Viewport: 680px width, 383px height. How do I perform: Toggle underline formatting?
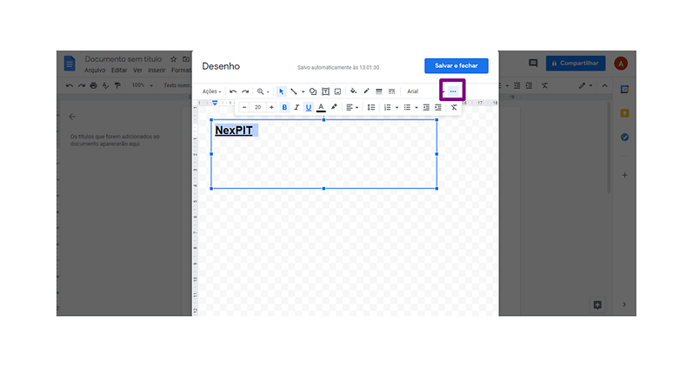(x=309, y=107)
